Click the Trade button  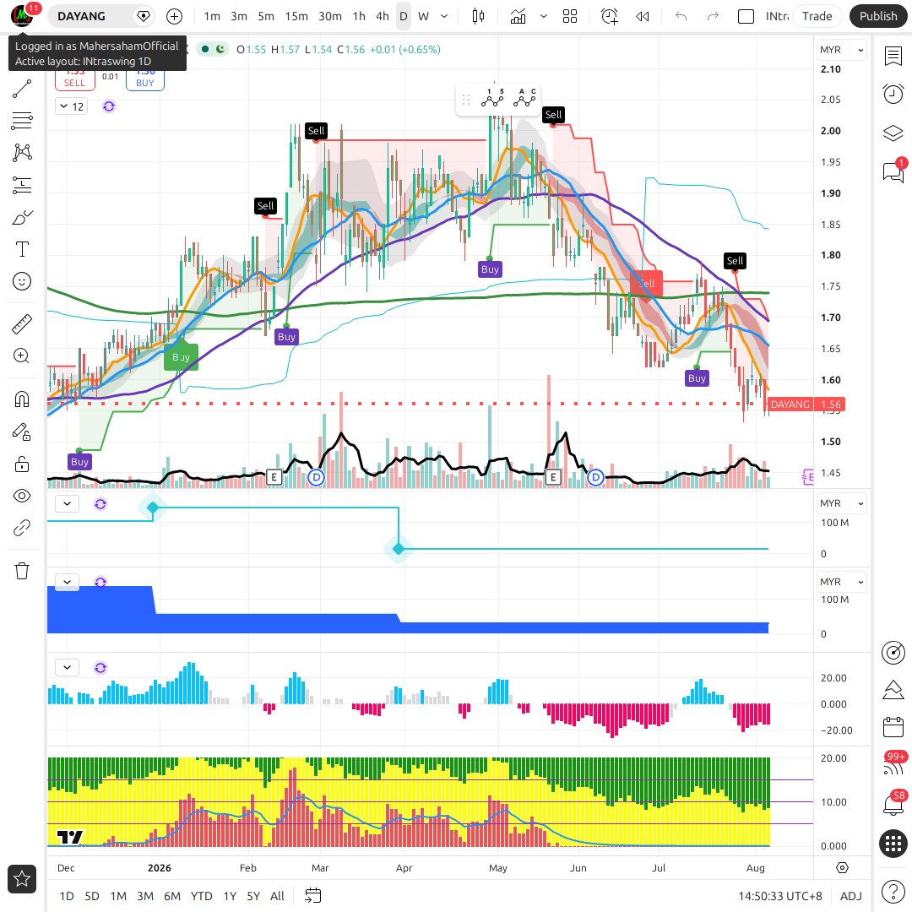[817, 16]
